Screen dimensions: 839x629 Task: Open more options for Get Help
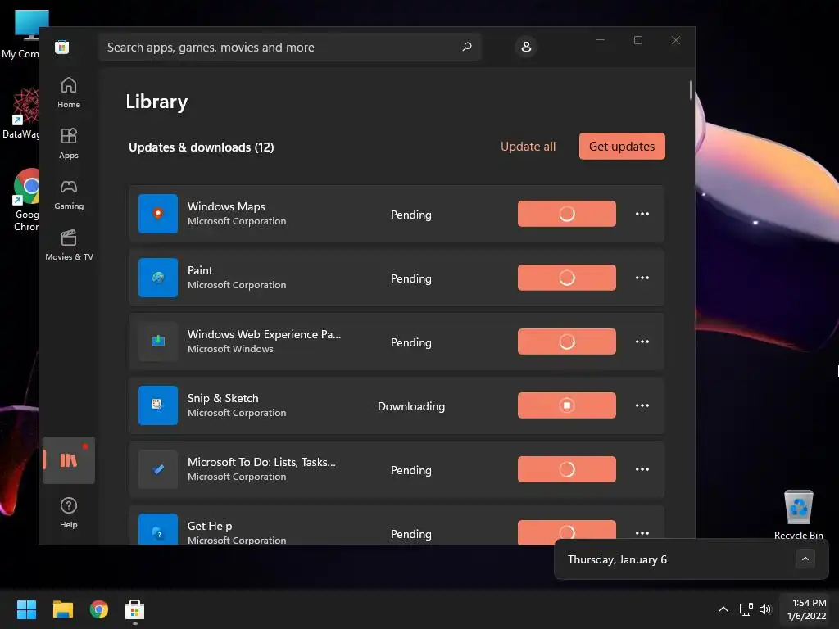[x=642, y=532]
